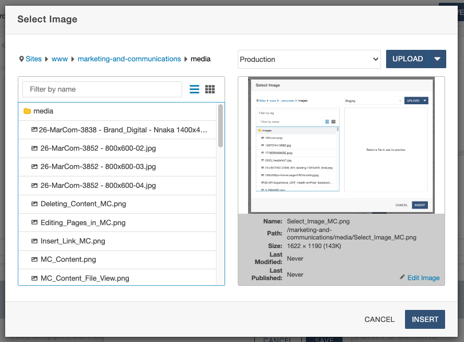This screenshot has height=342, width=464.
Task: Insert the selected image
Action: (424, 319)
